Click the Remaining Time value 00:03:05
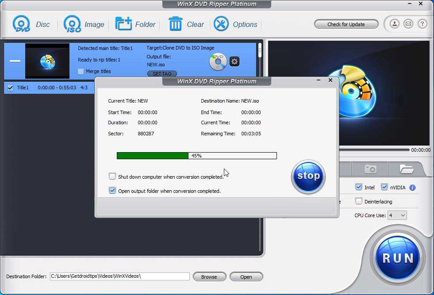434x295 pixels. [251, 134]
